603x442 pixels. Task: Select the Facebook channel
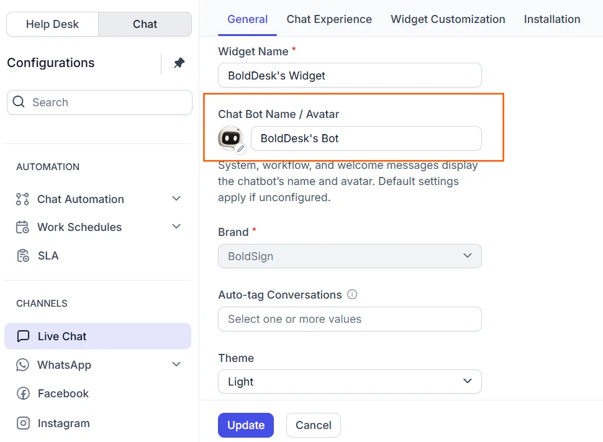[x=62, y=394]
